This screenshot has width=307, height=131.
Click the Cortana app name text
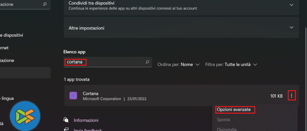(91, 93)
